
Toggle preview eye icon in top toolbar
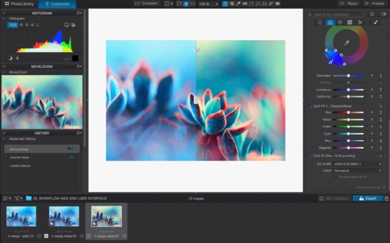point(278,4)
